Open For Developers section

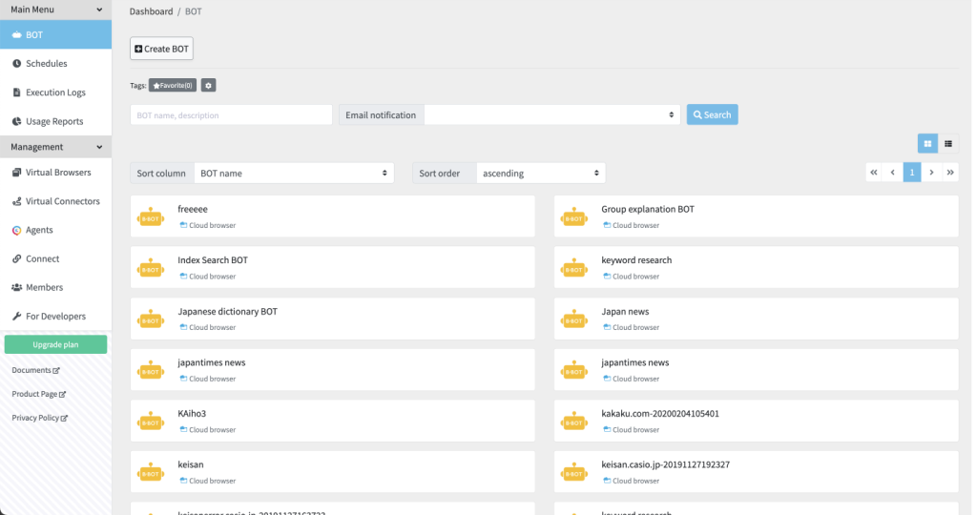(55, 316)
